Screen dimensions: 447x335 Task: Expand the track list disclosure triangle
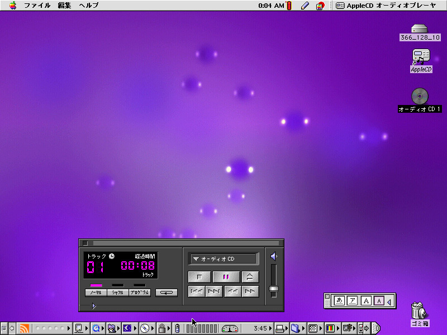(93, 306)
